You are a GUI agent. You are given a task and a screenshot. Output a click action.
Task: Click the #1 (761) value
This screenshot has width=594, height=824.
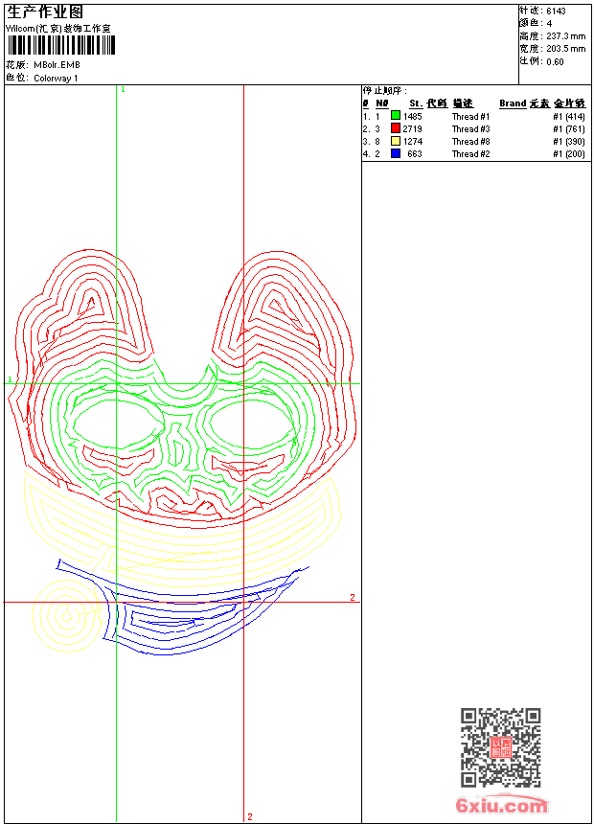coord(569,128)
